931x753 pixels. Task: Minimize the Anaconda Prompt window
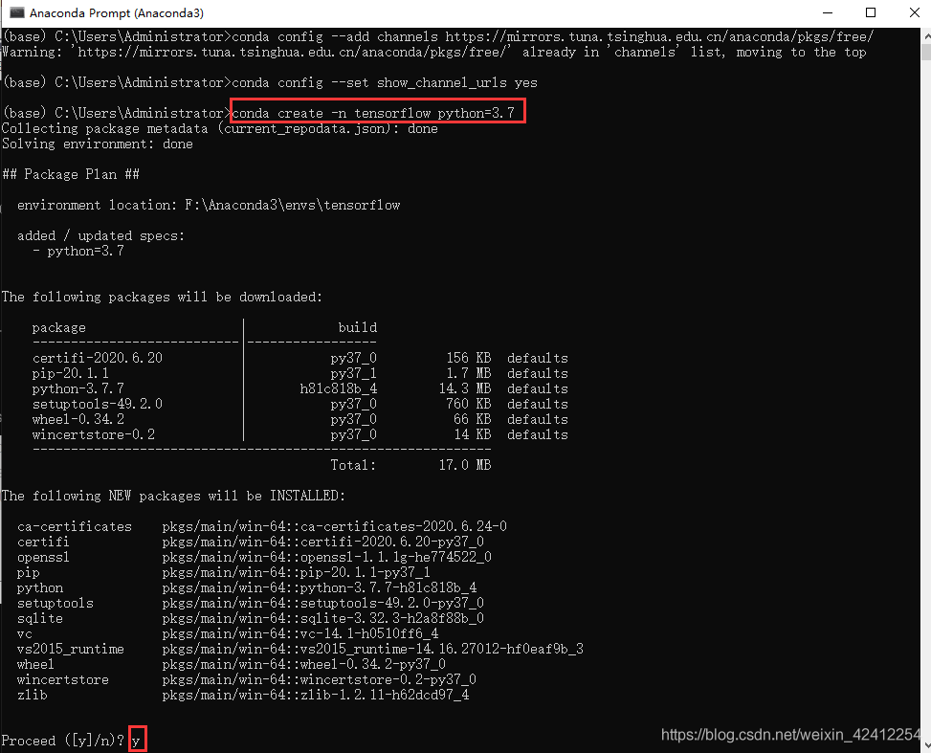827,12
